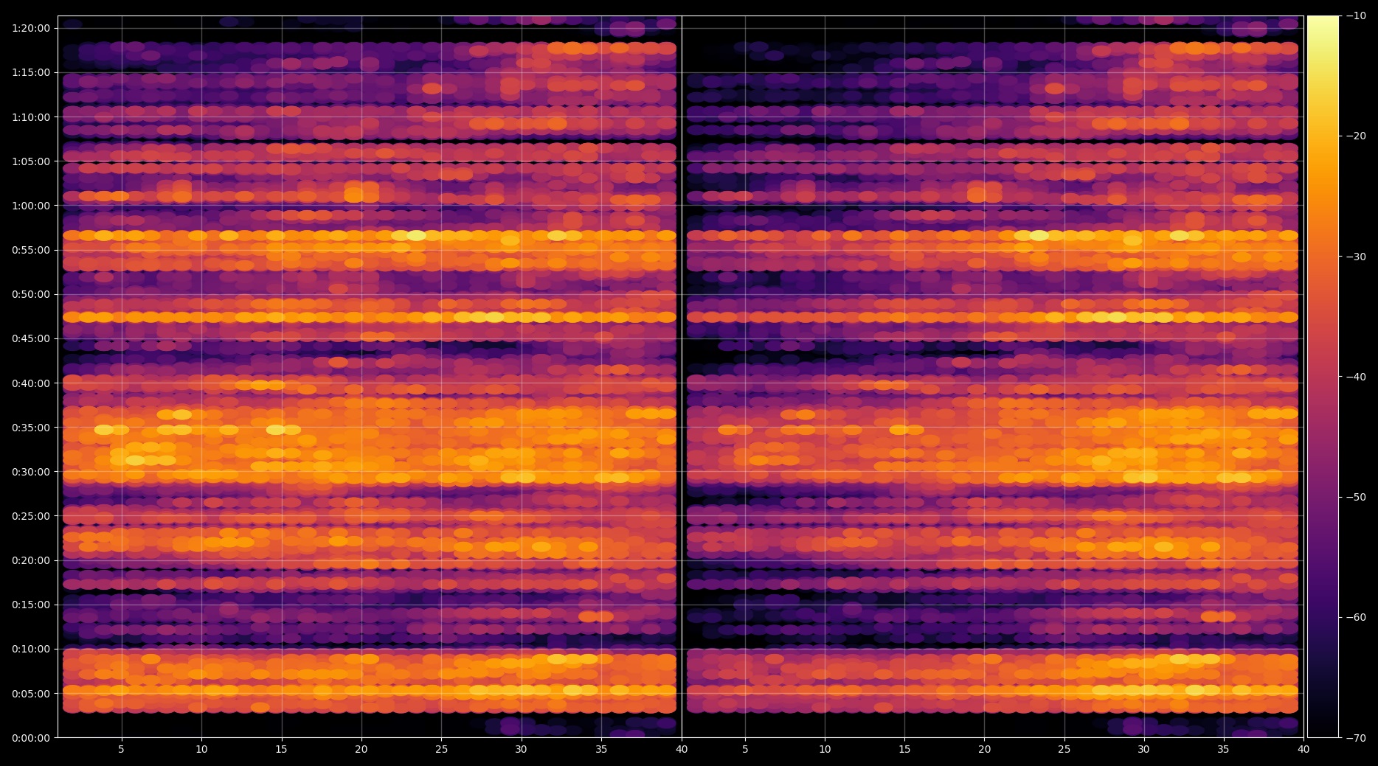The width and height of the screenshot is (1378, 766).
Task: Select the 1:00:00 y-axis tick label
Action: [31, 206]
